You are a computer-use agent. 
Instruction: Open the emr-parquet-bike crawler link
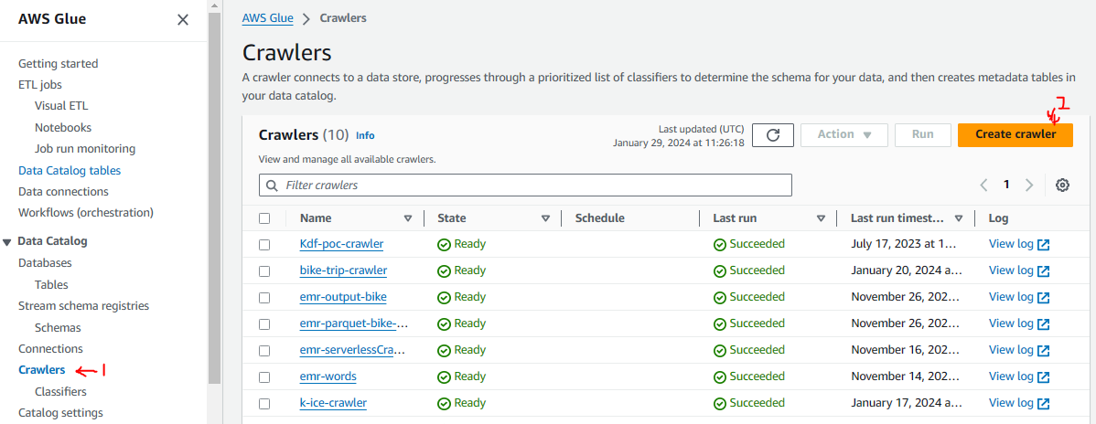(x=354, y=324)
